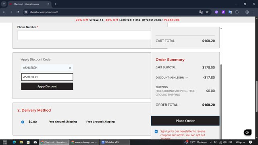Click the PLEASURE promo code text
The image size is (258, 145).
(172, 20)
